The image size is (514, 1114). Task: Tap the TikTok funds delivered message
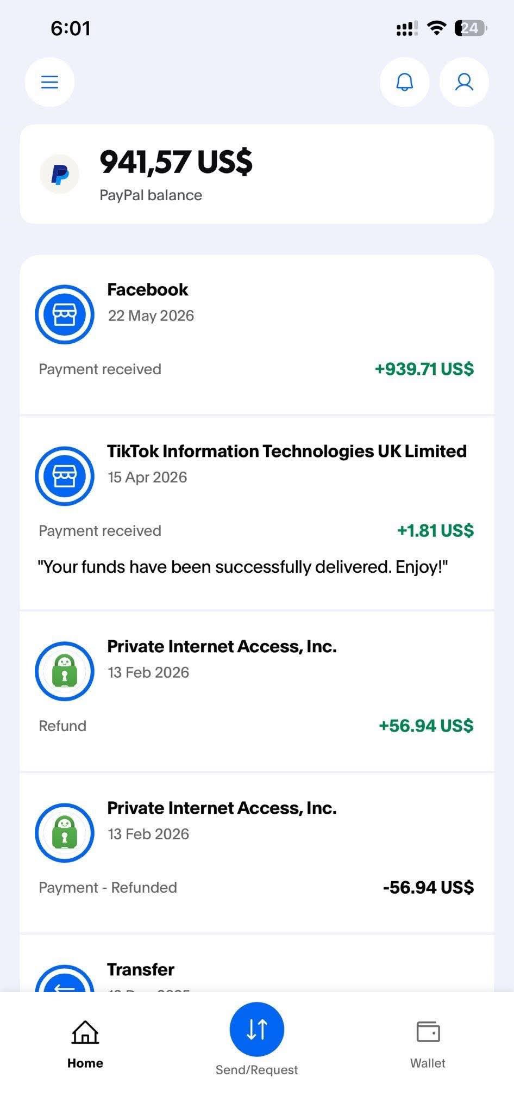coord(243,567)
